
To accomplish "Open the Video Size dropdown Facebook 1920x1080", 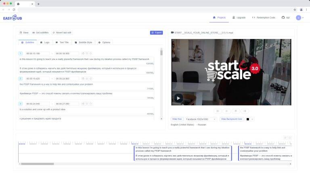I will 201,119.
